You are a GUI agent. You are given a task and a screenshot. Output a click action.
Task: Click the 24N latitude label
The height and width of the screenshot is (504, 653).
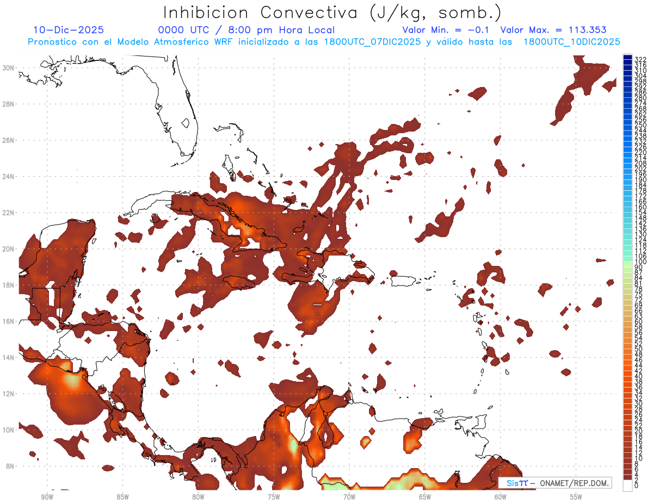pyautogui.click(x=7, y=176)
